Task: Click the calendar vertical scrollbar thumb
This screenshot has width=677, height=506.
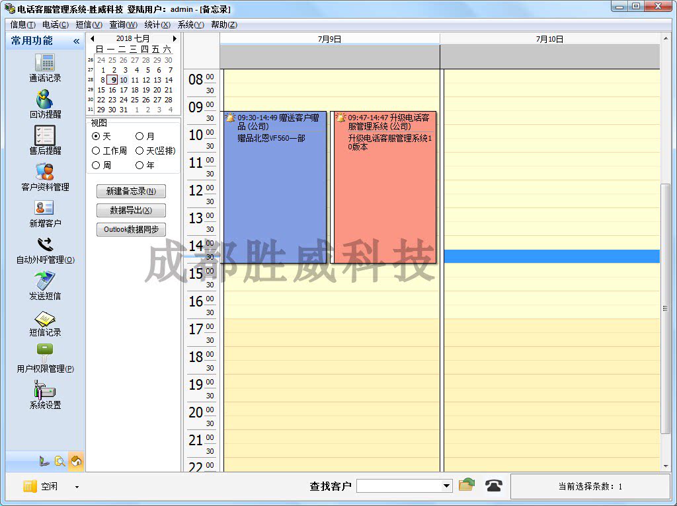Action: (665, 308)
